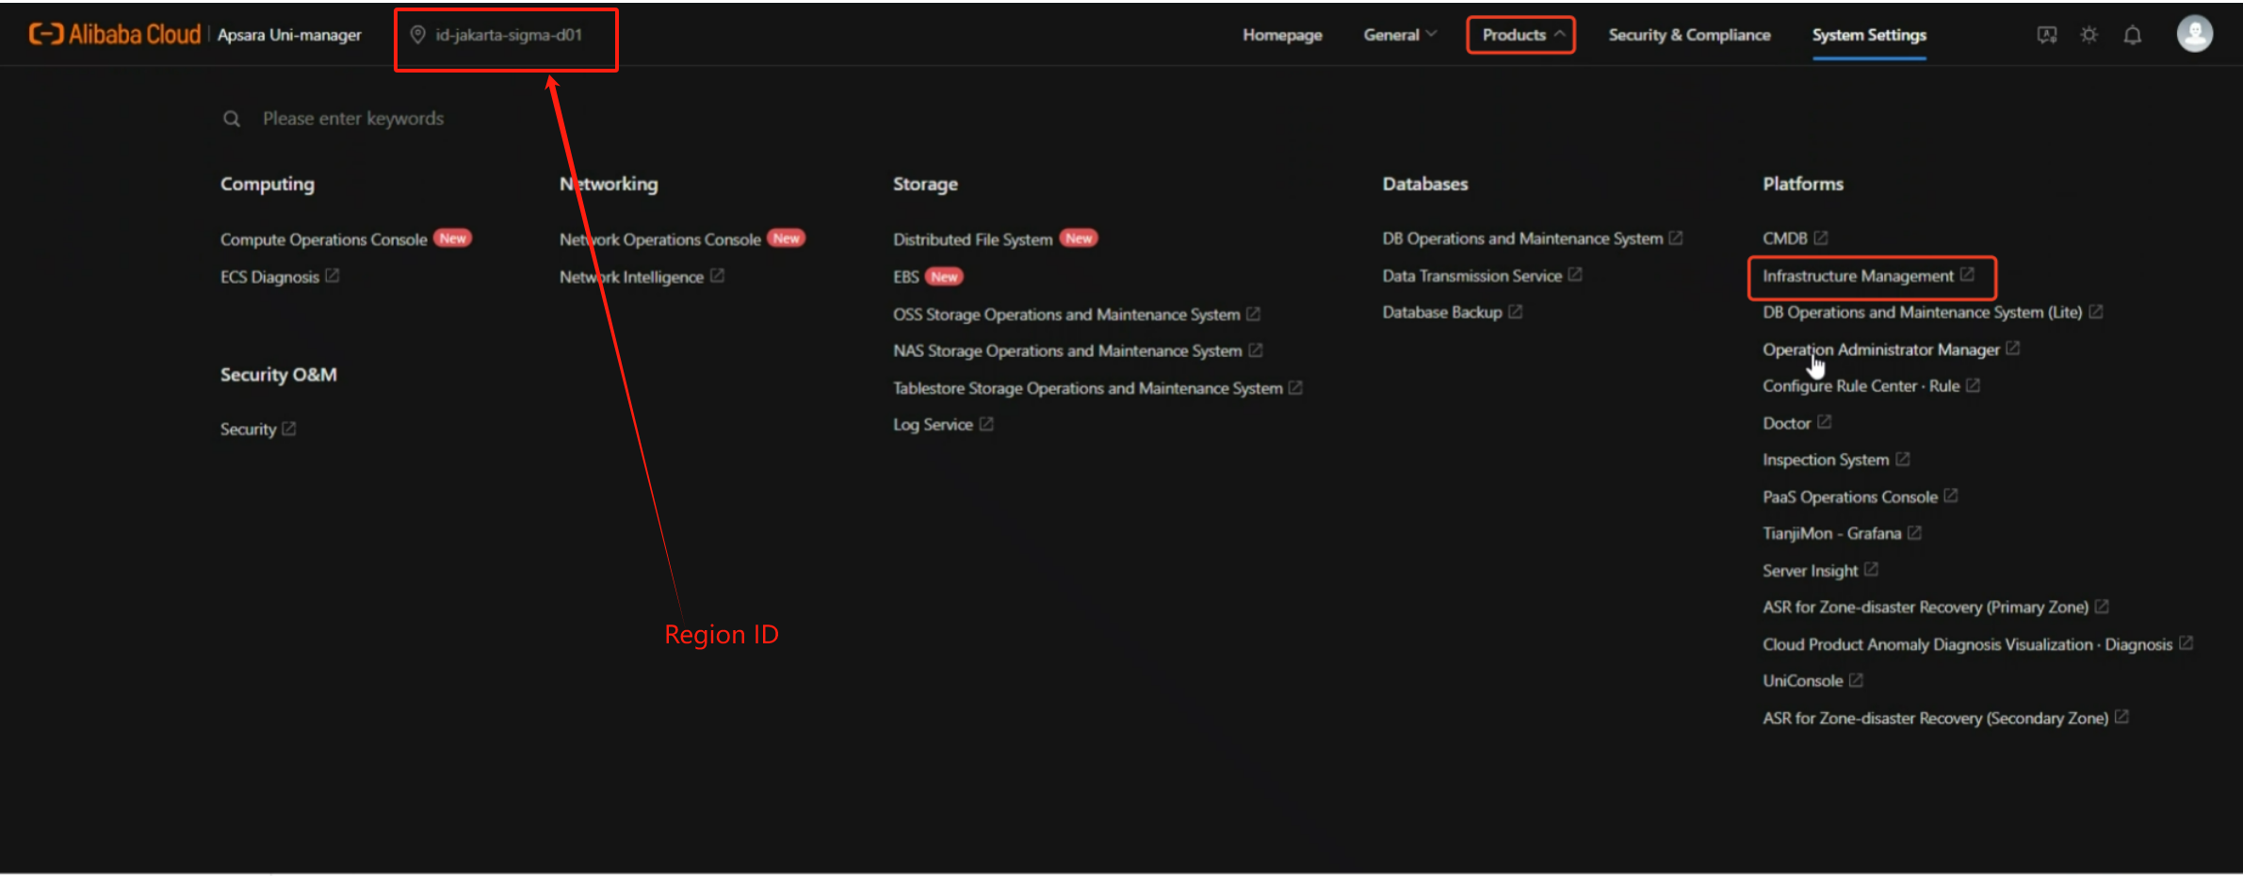Click external-link icon beside Server Insight
The height and width of the screenshot is (876, 2243).
pos(1872,570)
